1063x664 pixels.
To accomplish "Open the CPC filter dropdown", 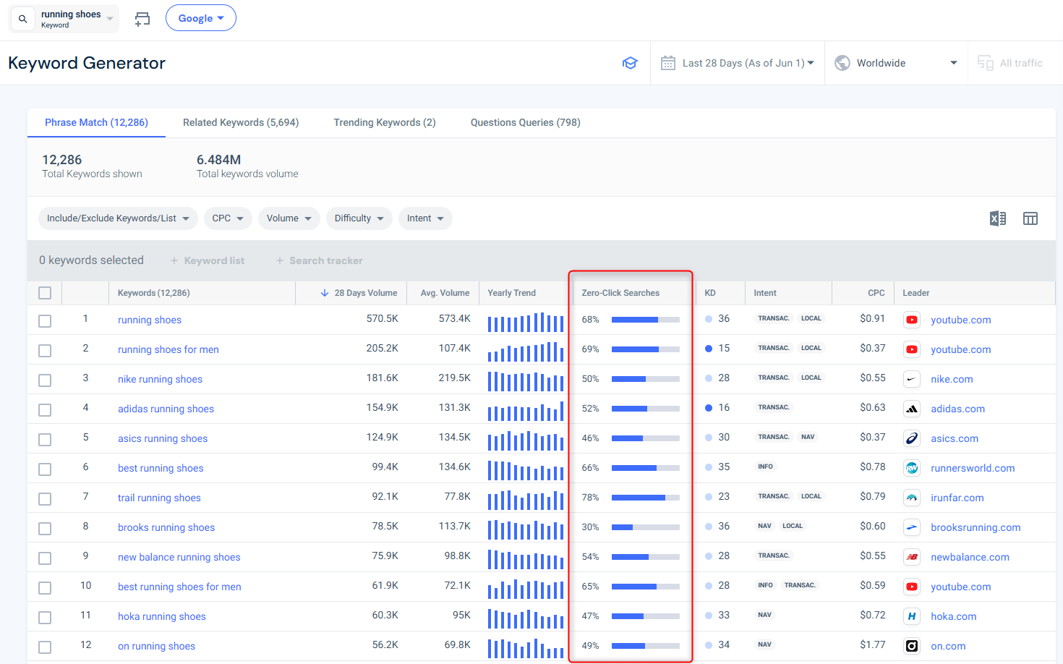I will [228, 218].
